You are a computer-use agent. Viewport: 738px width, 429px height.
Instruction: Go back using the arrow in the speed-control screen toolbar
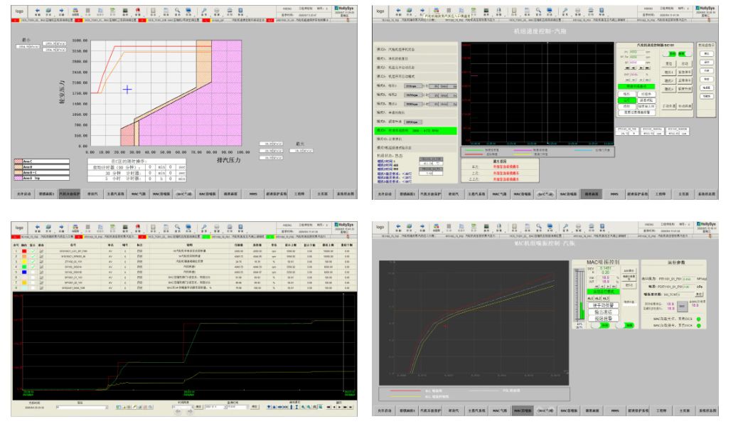[x=399, y=11]
